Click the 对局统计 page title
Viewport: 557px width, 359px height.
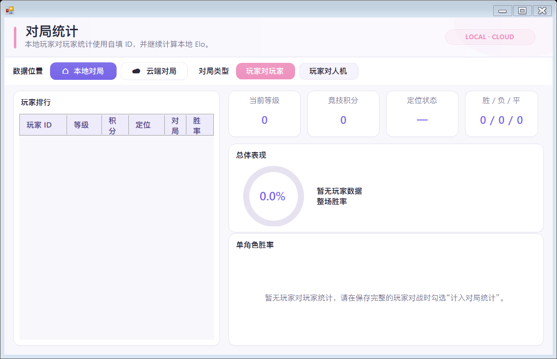pos(52,31)
